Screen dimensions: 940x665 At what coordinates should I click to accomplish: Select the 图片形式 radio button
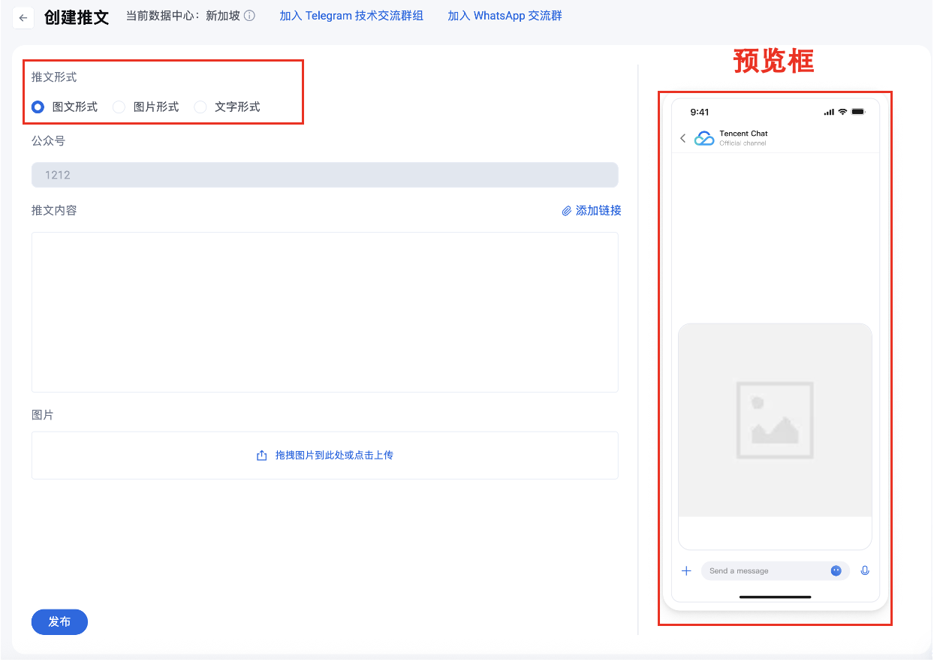pyautogui.click(x=119, y=107)
